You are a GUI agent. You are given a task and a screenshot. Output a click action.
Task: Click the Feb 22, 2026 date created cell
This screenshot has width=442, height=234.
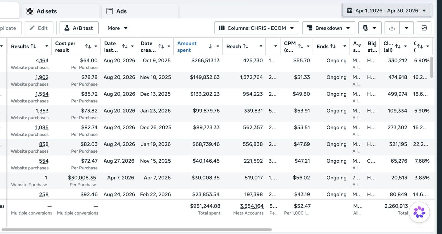(155, 194)
